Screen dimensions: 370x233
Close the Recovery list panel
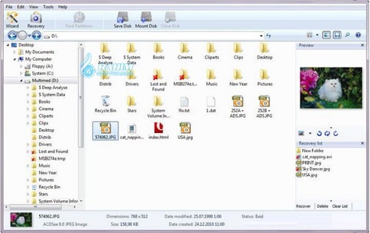point(363,143)
